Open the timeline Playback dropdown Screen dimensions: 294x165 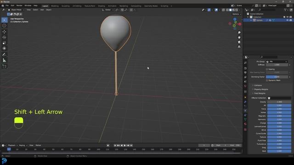12,145
